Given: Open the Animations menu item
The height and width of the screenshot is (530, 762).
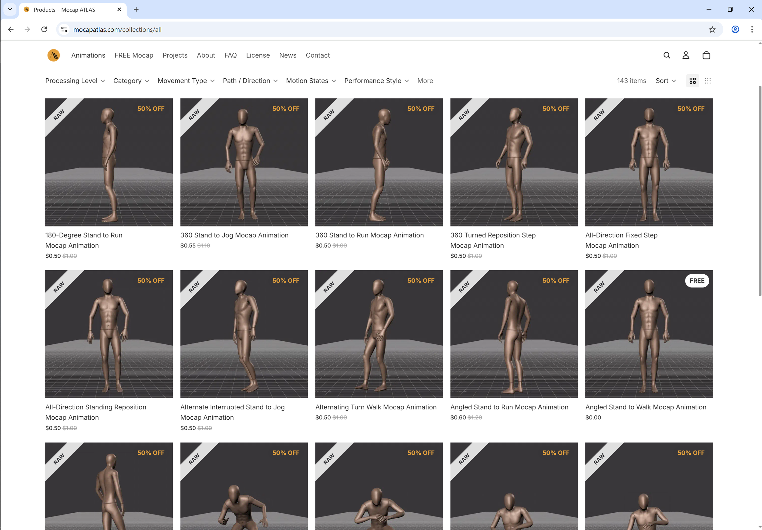Looking at the screenshot, I should 88,55.
